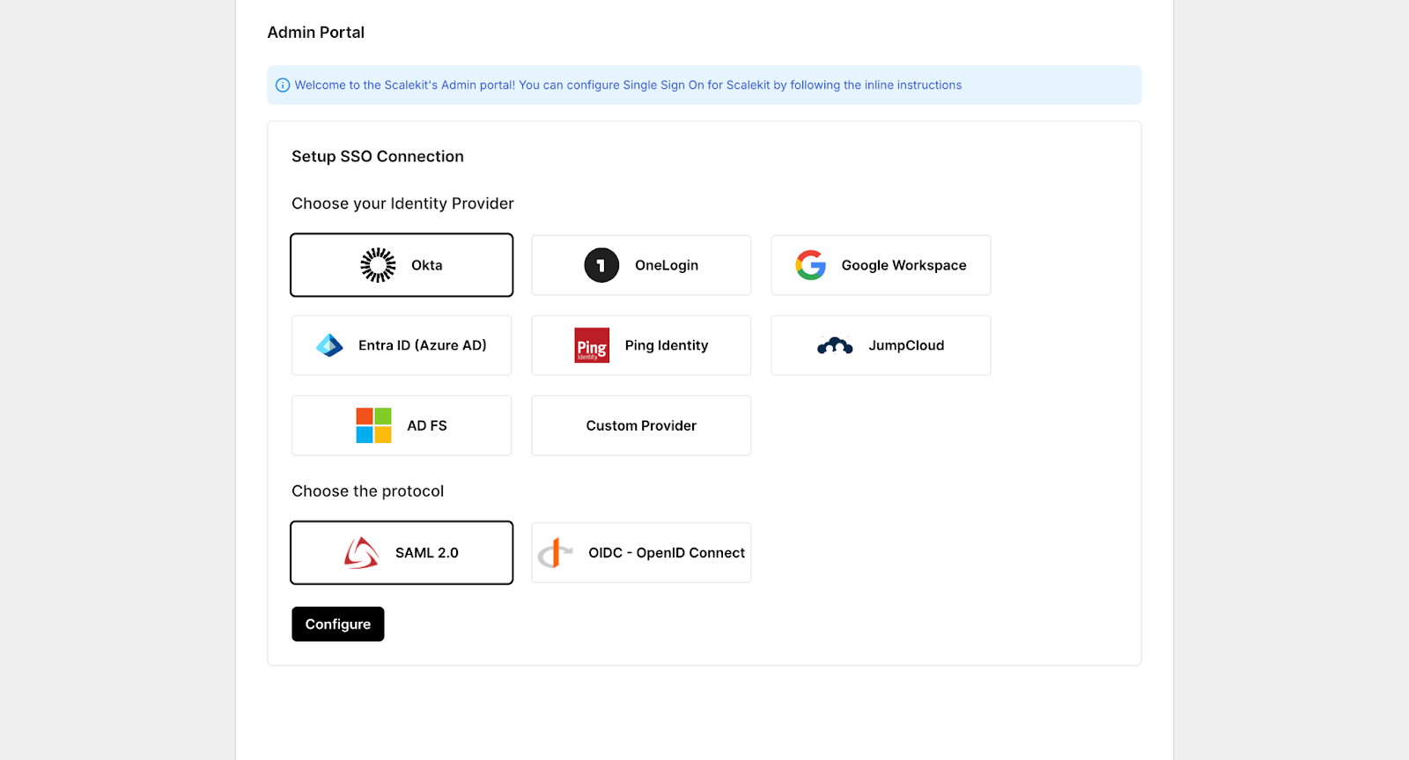This screenshot has width=1409, height=760.
Task: Select Entra ID (Azure AD) provider
Action: point(402,345)
